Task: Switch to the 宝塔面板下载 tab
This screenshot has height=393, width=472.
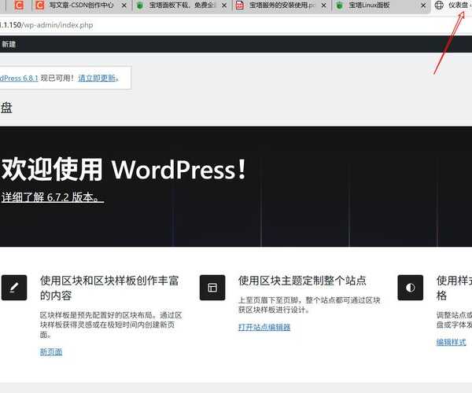Action: [177, 6]
